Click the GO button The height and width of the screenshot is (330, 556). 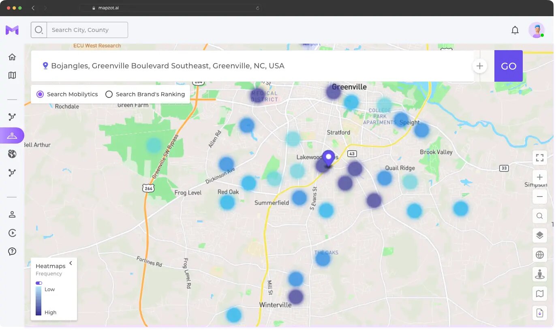[x=509, y=66]
